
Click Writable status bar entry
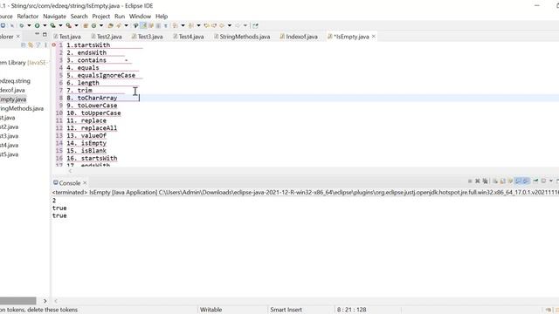pos(210,310)
